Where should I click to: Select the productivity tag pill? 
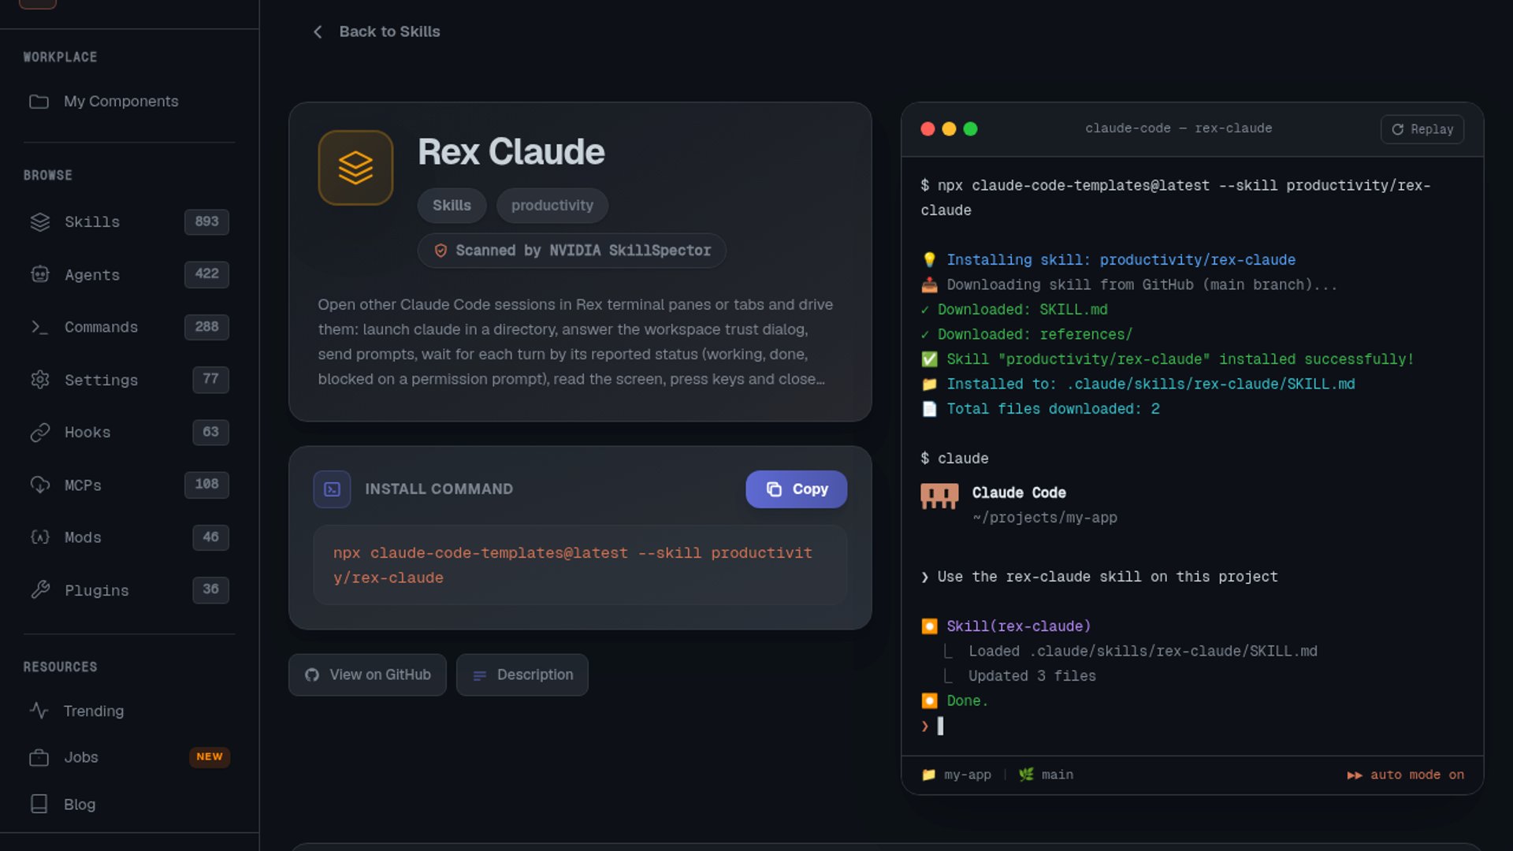coord(552,206)
